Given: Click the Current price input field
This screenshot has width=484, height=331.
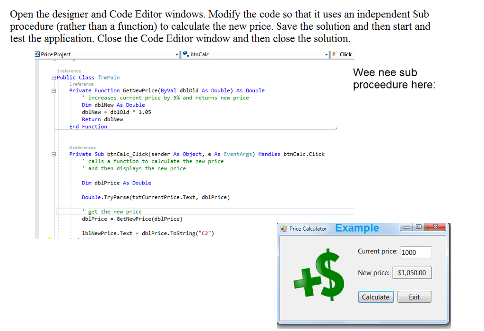Looking at the screenshot, I should (416, 252).
